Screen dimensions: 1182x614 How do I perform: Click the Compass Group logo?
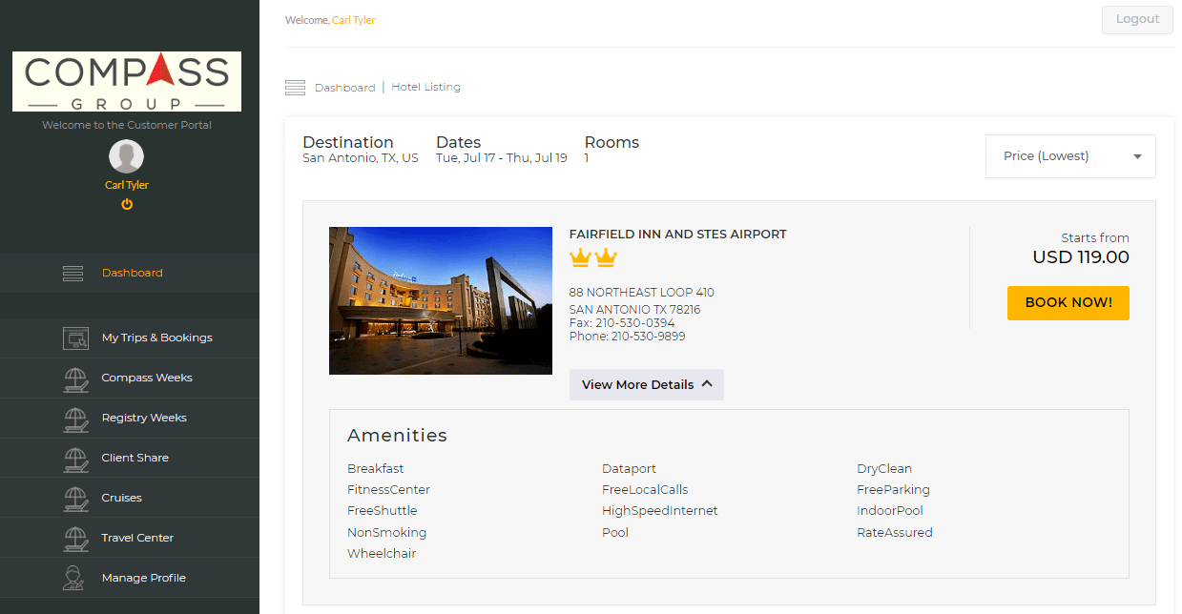[x=127, y=82]
